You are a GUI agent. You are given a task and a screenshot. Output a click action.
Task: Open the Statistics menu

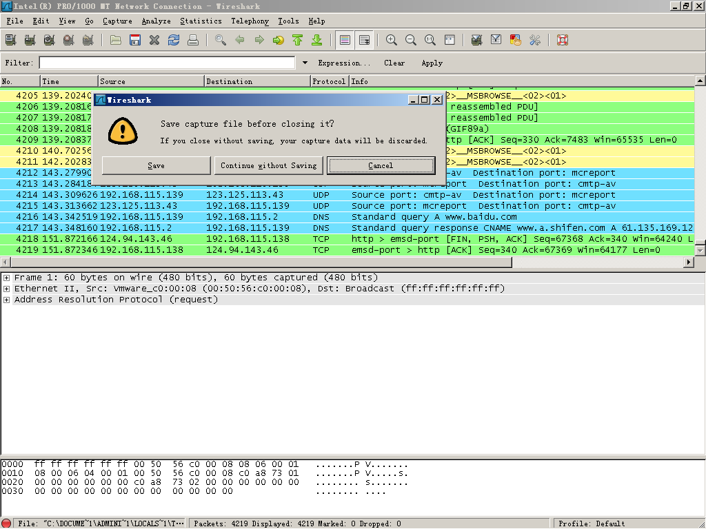click(201, 21)
